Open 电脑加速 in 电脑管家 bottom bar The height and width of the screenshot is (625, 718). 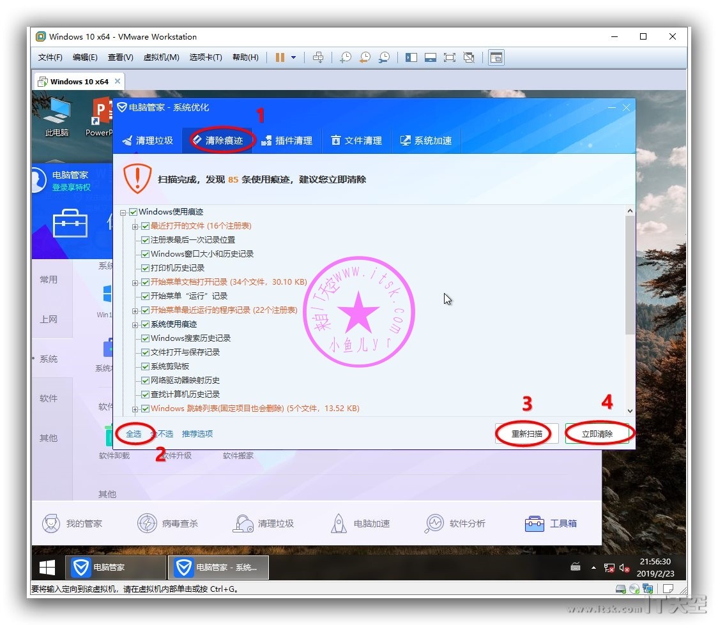[x=360, y=523]
